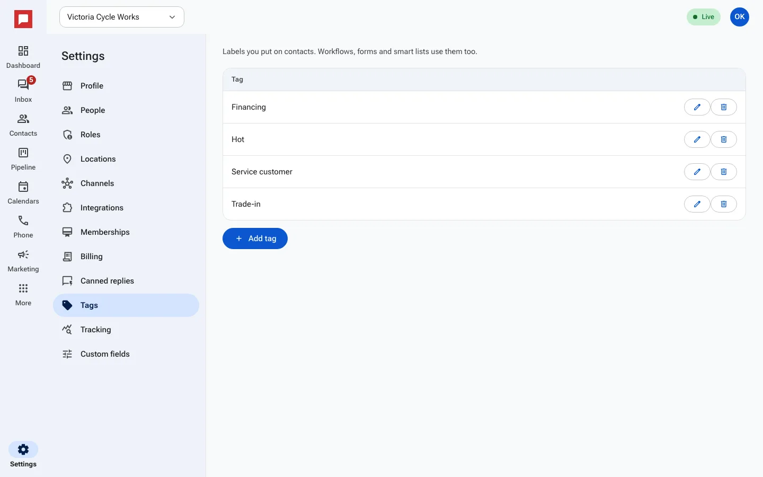The height and width of the screenshot is (477, 763).
Task: Select the Tags settings item
Action: (126, 305)
